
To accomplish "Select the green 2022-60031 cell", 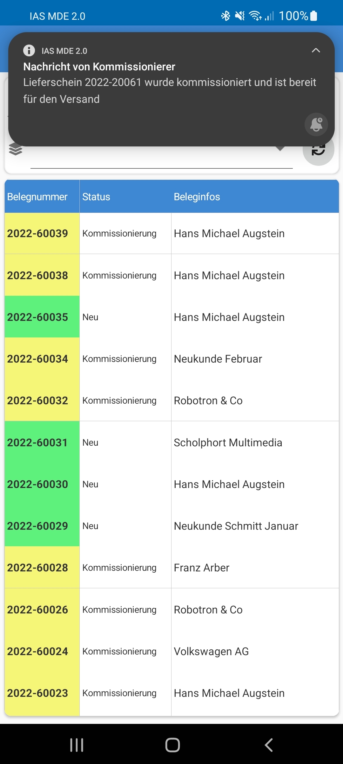I will 38,442.
